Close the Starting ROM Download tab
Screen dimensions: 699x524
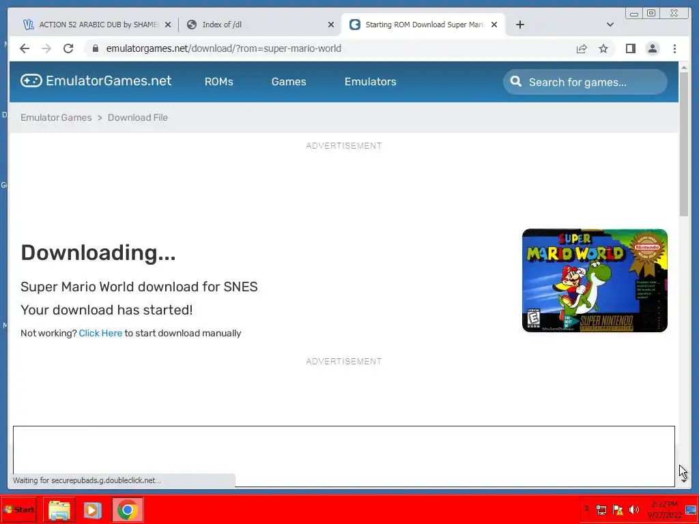494,25
